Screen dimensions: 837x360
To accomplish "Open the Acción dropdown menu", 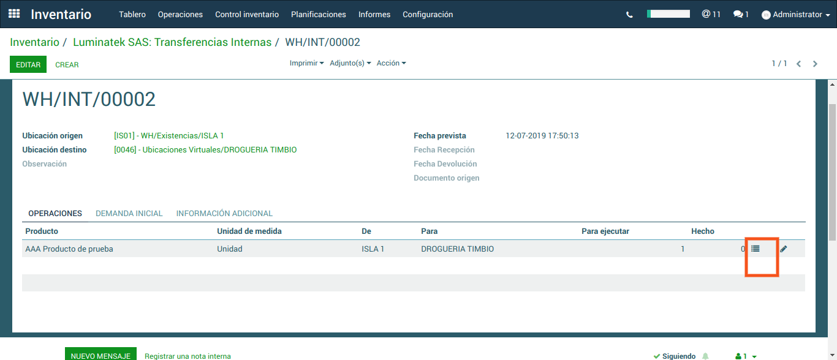I will pyautogui.click(x=391, y=63).
